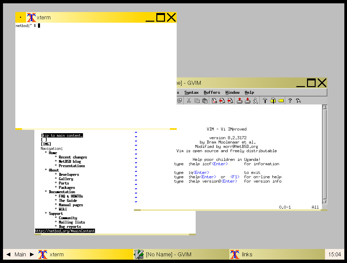Screen dimensions: 347x263
Task: Follow the Mailing lists link
Action: [72, 222]
